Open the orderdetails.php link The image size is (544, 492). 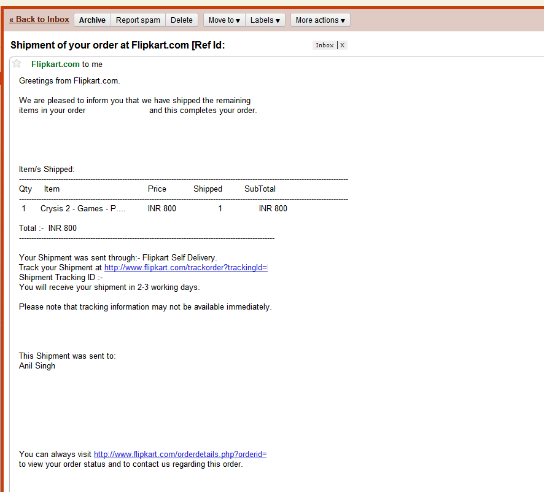click(180, 454)
